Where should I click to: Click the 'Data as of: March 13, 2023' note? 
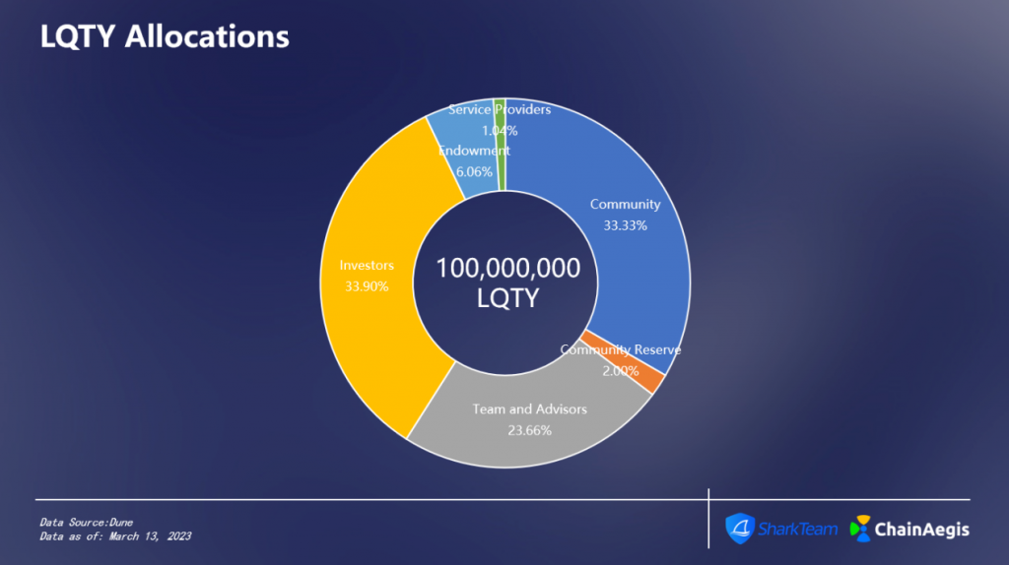(115, 536)
